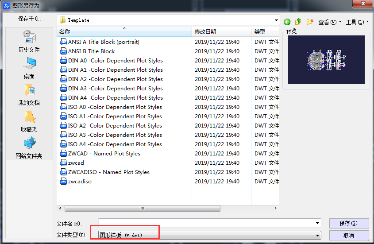Image resolution: width=374 pixels, height=244 pixels.
Task: Open the Desktop (桌面) shortcut
Action: pos(29,68)
